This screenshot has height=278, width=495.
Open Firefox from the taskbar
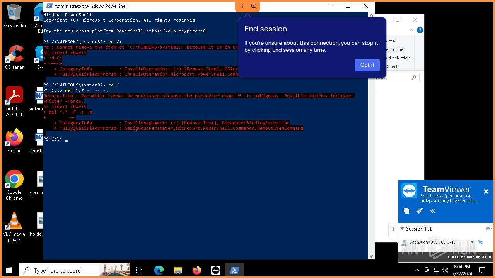pos(196,270)
